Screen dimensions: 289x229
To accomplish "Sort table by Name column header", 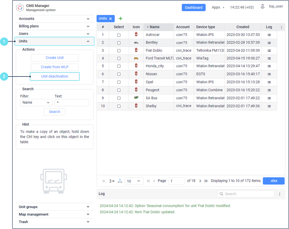I will [159, 27].
